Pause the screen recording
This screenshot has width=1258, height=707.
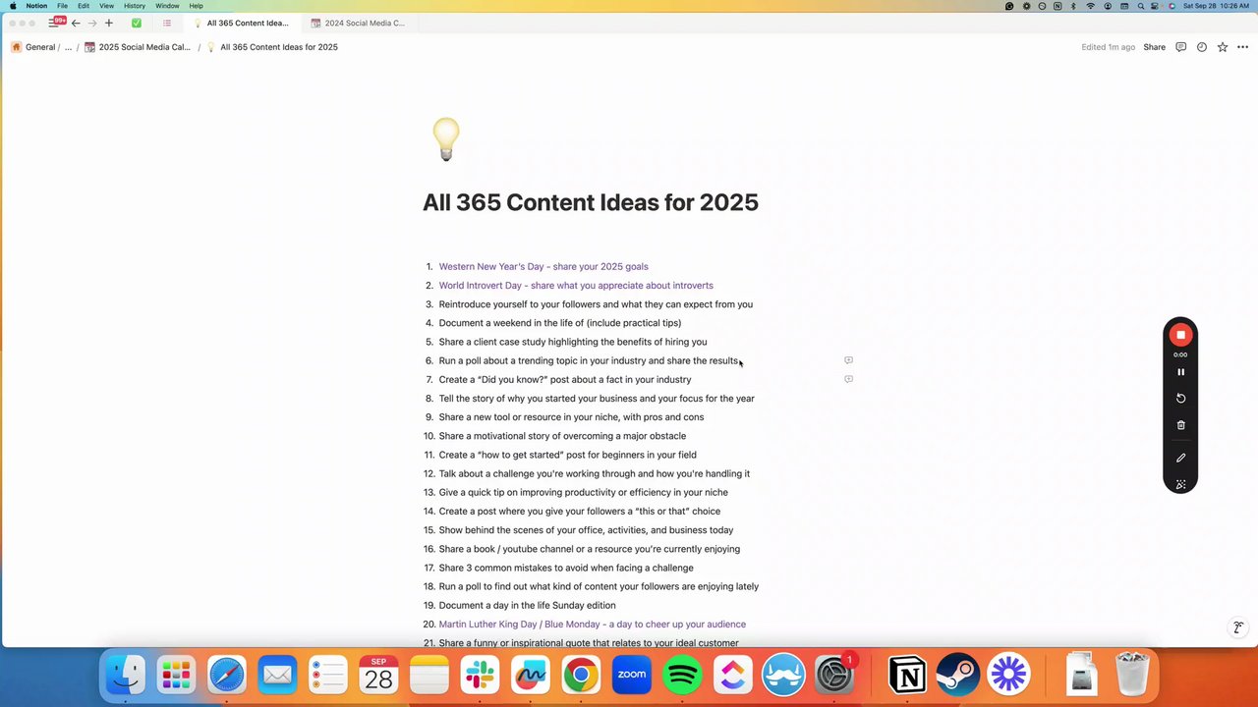coord(1180,372)
